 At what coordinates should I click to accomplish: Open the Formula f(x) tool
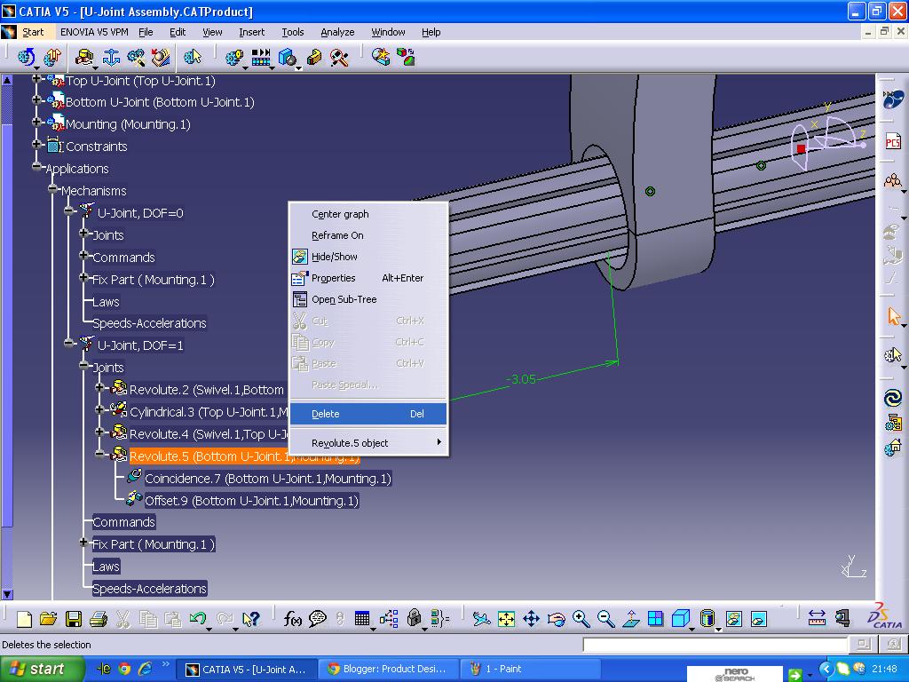point(292,619)
